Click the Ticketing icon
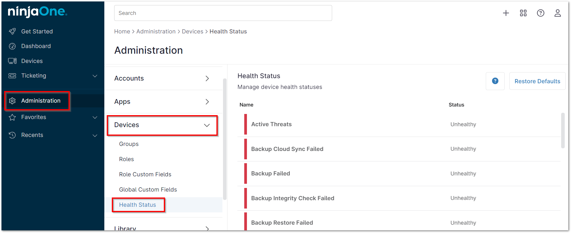The height and width of the screenshot is (233, 571). 12,75
